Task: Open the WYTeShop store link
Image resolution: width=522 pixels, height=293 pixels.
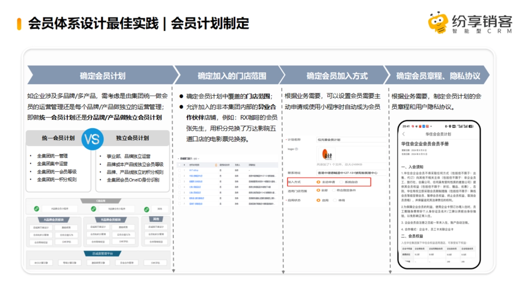Action: point(194,170)
